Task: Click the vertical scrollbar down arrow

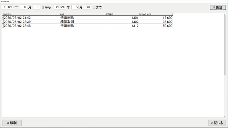Action: 224,116
